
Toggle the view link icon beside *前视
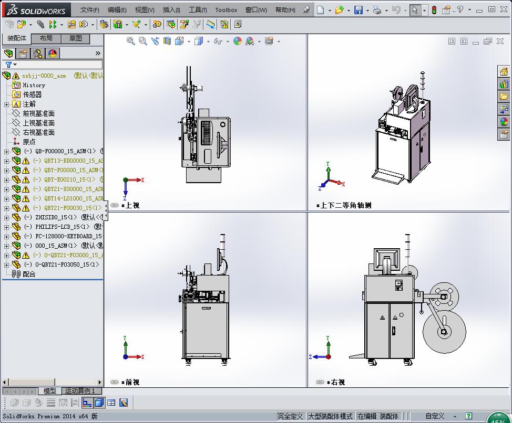(115, 383)
